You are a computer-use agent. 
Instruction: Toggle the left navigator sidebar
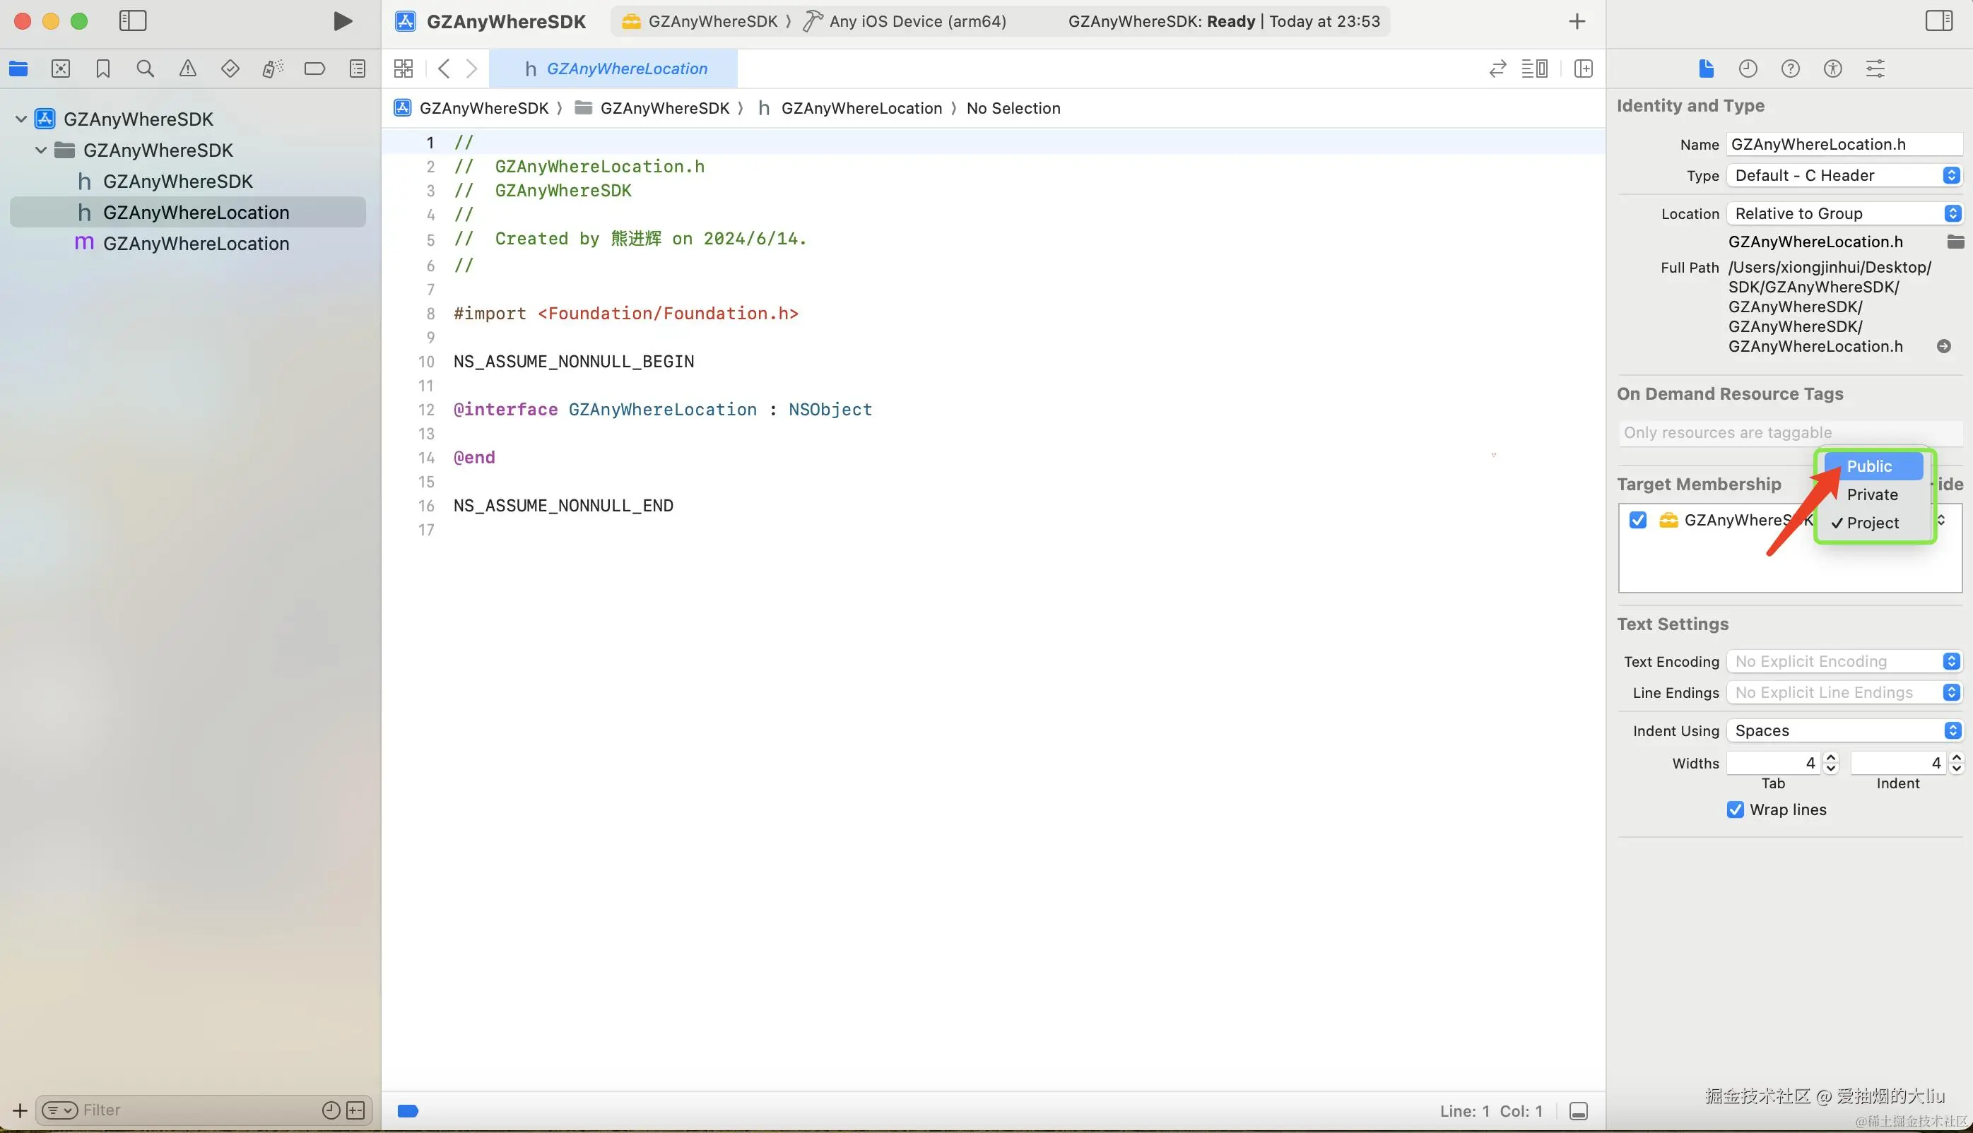pos(132,21)
